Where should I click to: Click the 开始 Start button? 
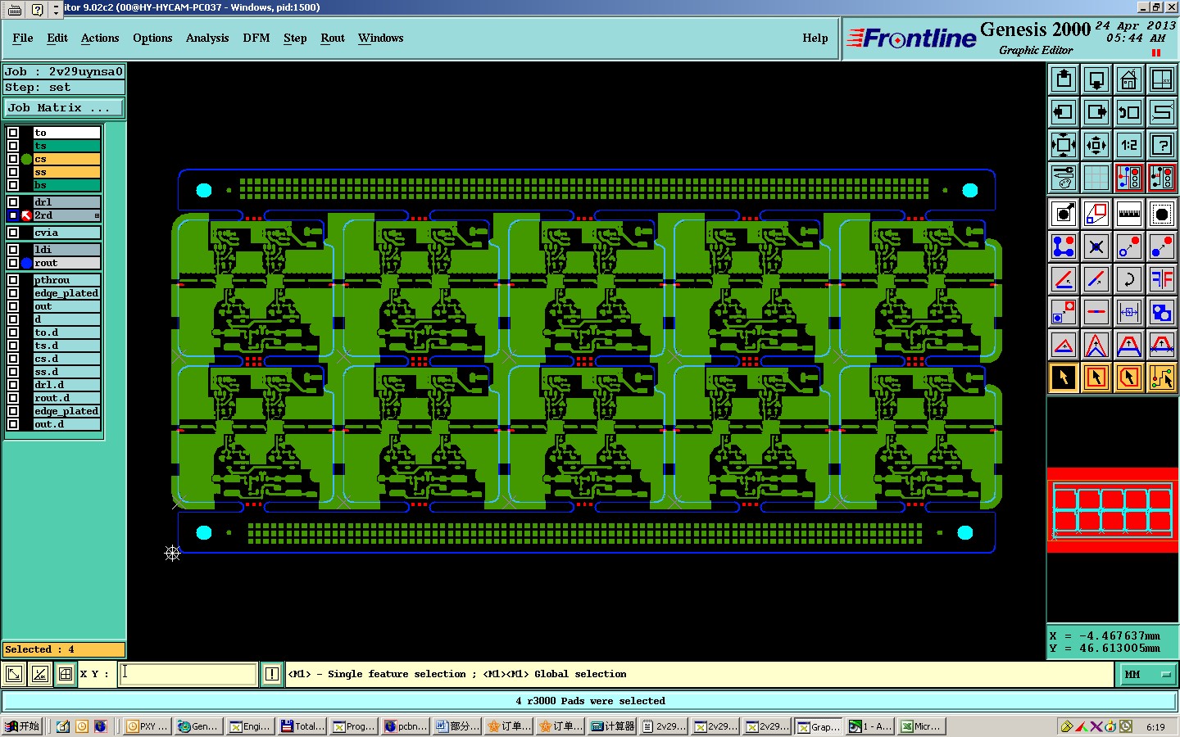click(x=22, y=726)
